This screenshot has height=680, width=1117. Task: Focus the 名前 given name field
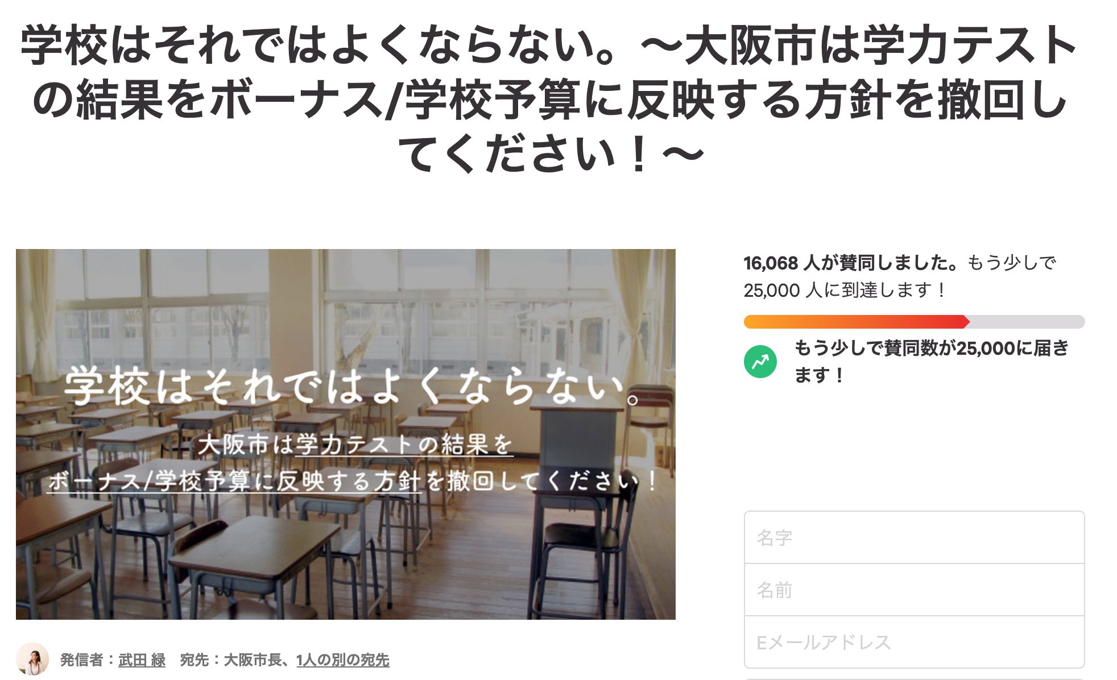(914, 590)
